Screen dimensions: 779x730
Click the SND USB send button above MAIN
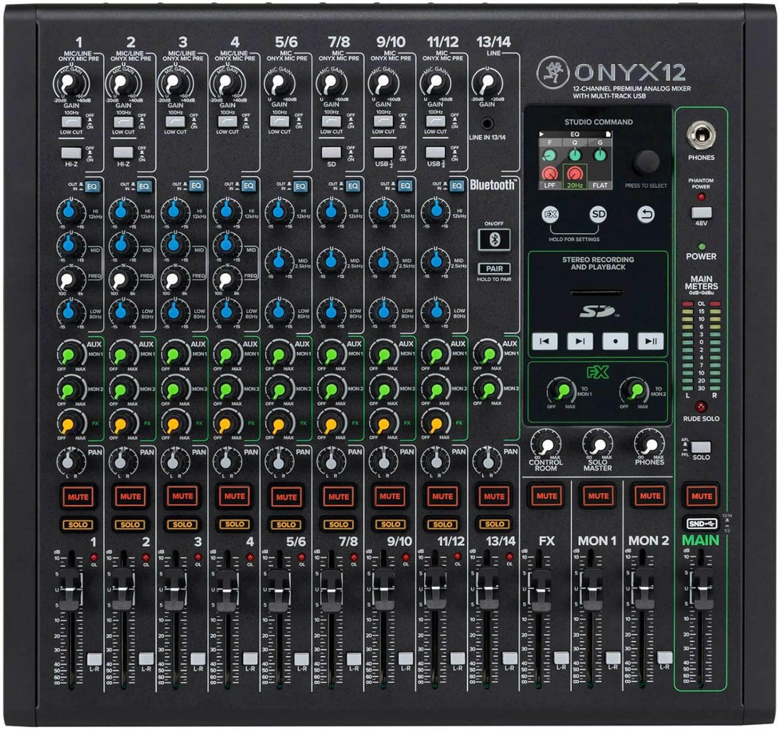point(702,523)
